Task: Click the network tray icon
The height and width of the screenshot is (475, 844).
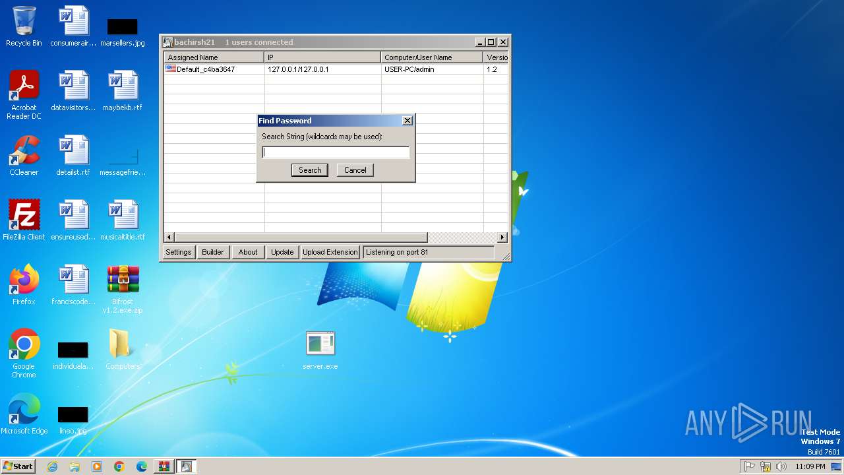Action: coord(766,466)
